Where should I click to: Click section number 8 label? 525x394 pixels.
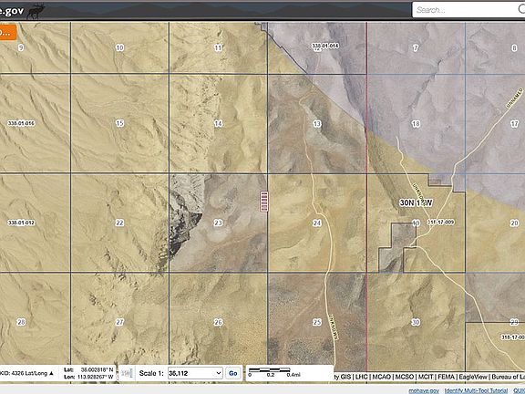click(515, 48)
